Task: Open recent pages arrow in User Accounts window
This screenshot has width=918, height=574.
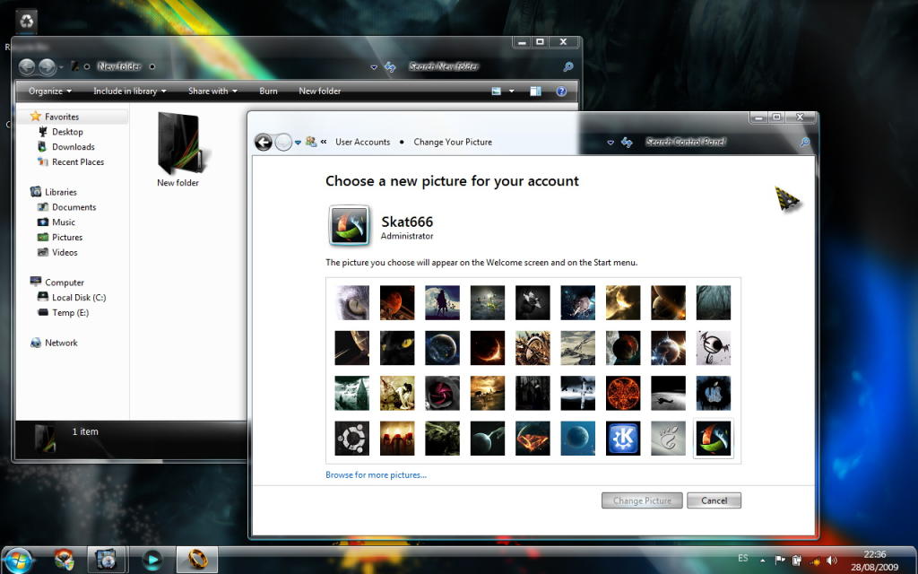Action: (x=298, y=143)
